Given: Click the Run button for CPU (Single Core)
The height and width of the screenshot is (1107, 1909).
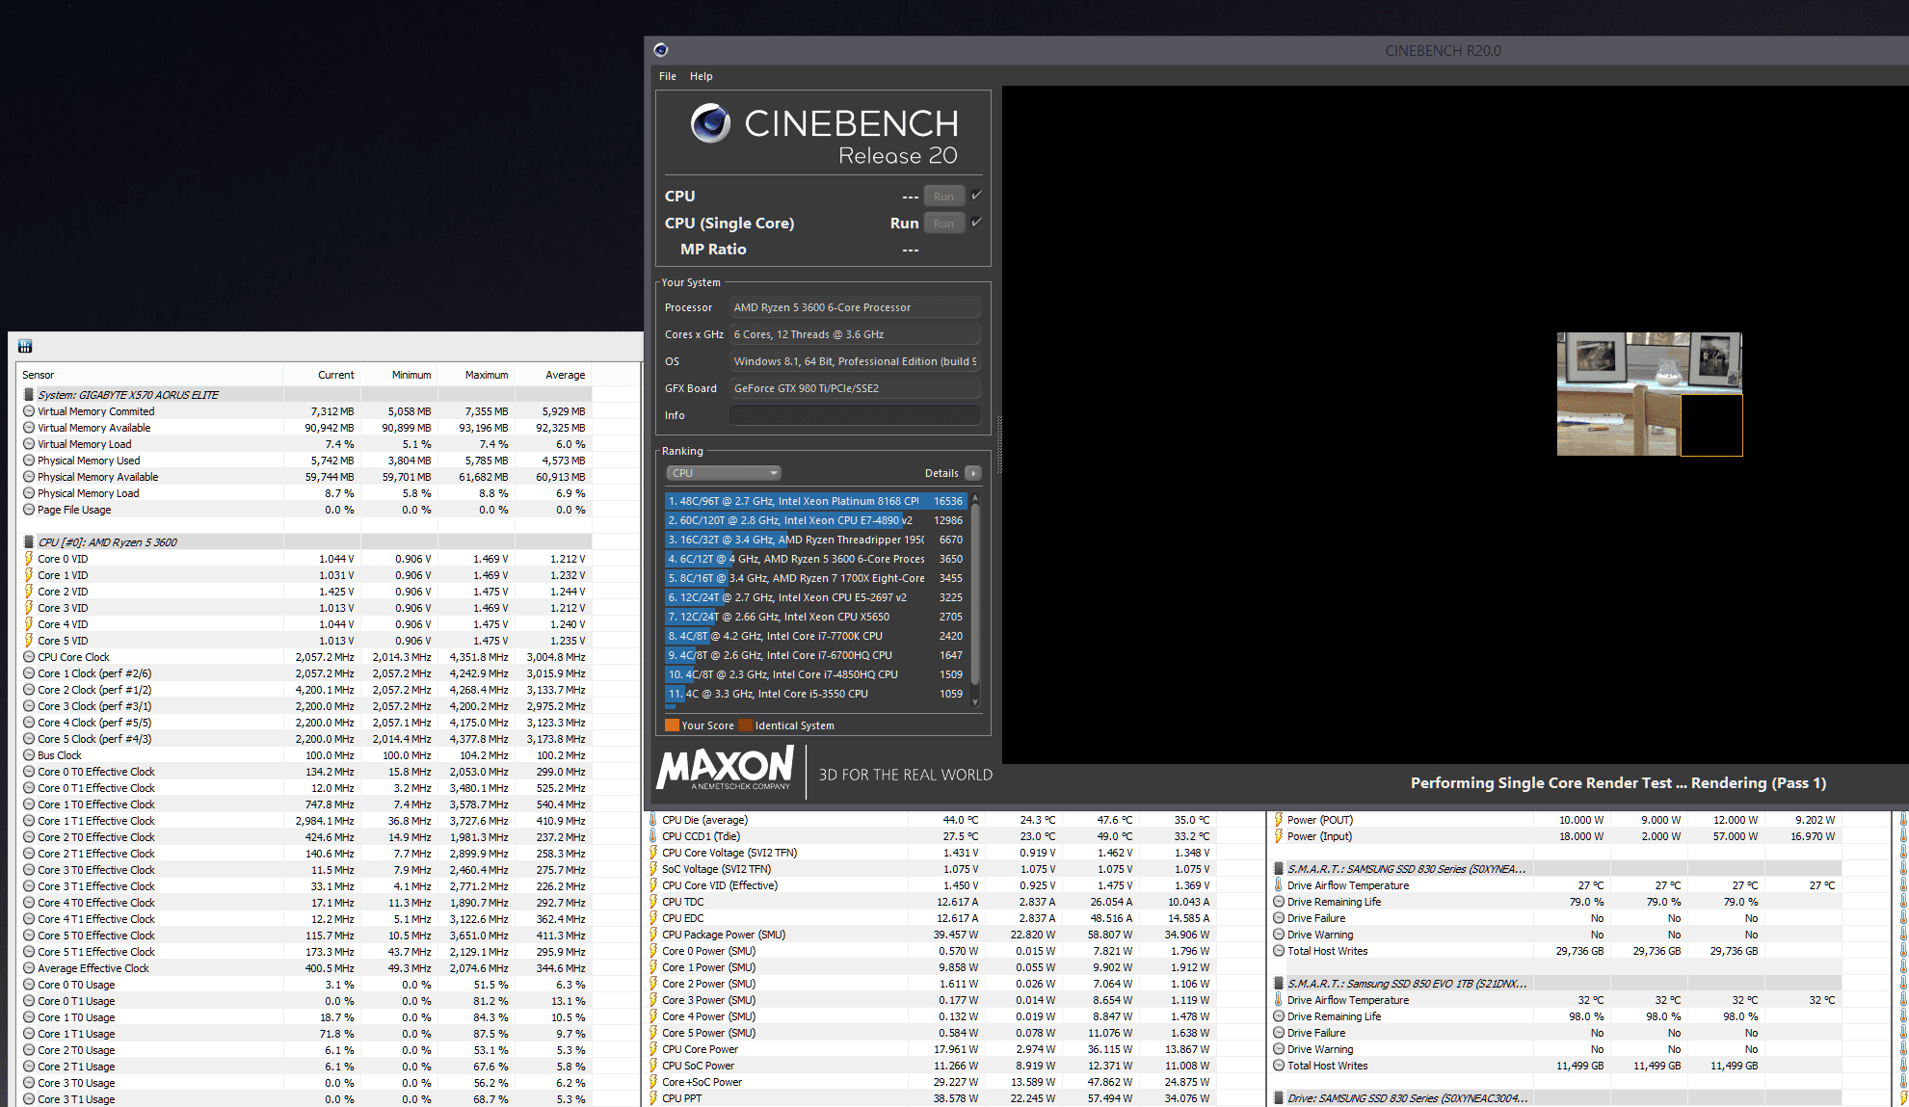Looking at the screenshot, I should (x=943, y=224).
